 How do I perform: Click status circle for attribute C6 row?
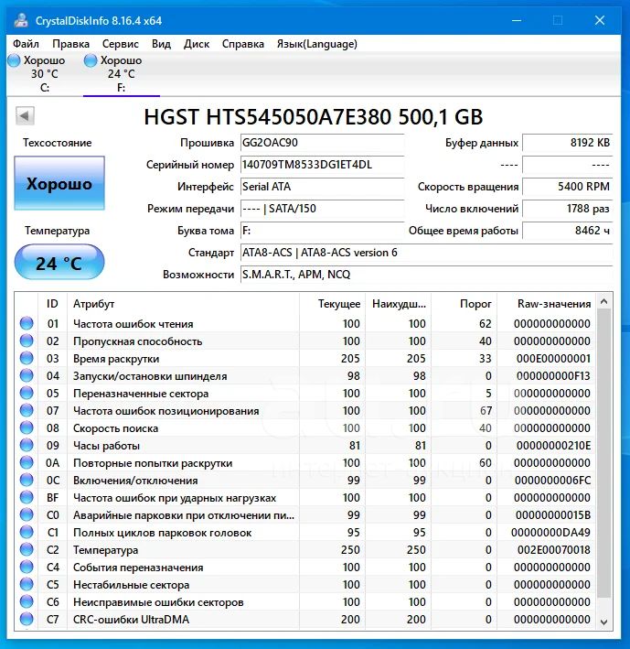tap(27, 601)
